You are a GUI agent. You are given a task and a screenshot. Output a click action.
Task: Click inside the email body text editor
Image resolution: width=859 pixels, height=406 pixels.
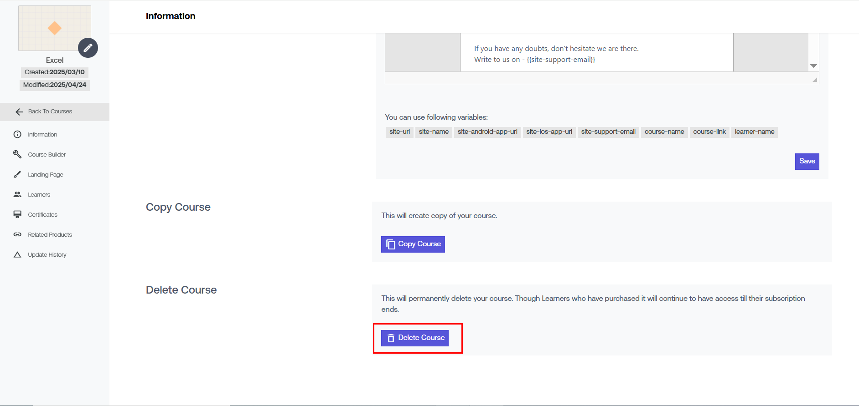593,54
